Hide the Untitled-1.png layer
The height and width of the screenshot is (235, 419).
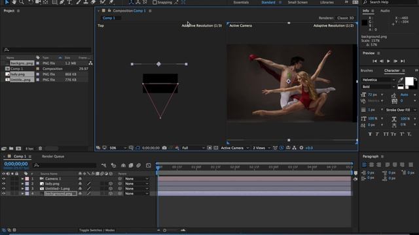(x=4, y=189)
